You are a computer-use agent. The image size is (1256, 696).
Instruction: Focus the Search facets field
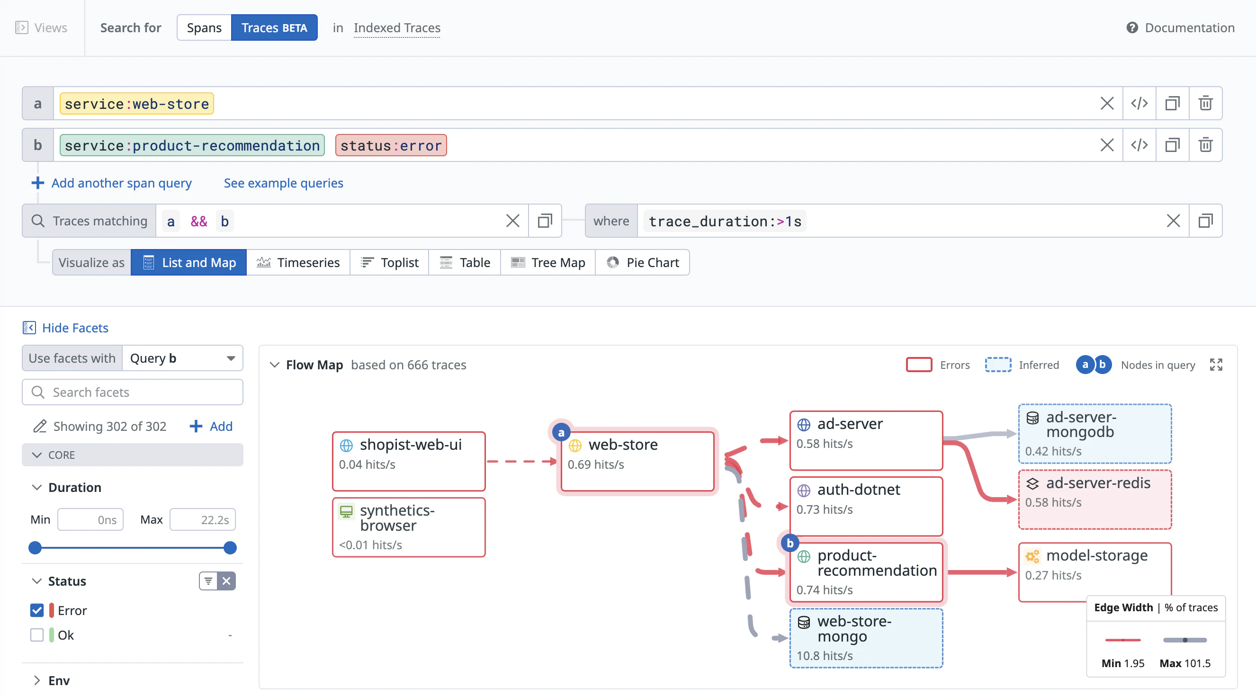133,392
